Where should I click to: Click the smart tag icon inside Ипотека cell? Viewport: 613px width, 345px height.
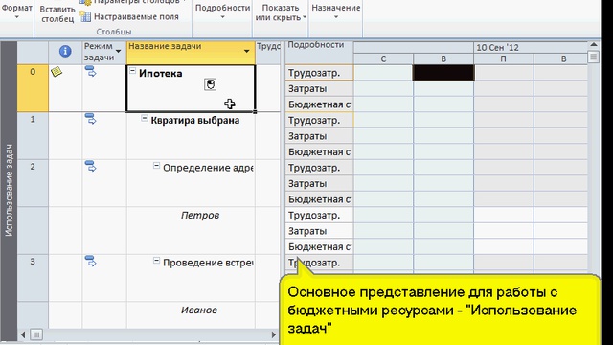[x=211, y=84]
